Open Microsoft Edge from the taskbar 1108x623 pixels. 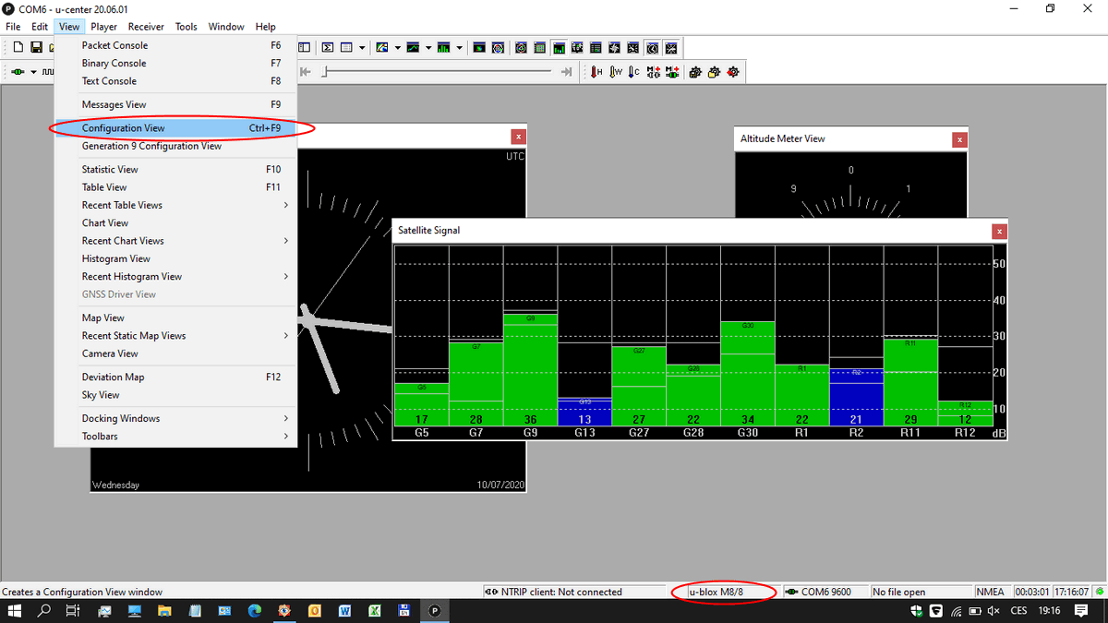(x=255, y=611)
